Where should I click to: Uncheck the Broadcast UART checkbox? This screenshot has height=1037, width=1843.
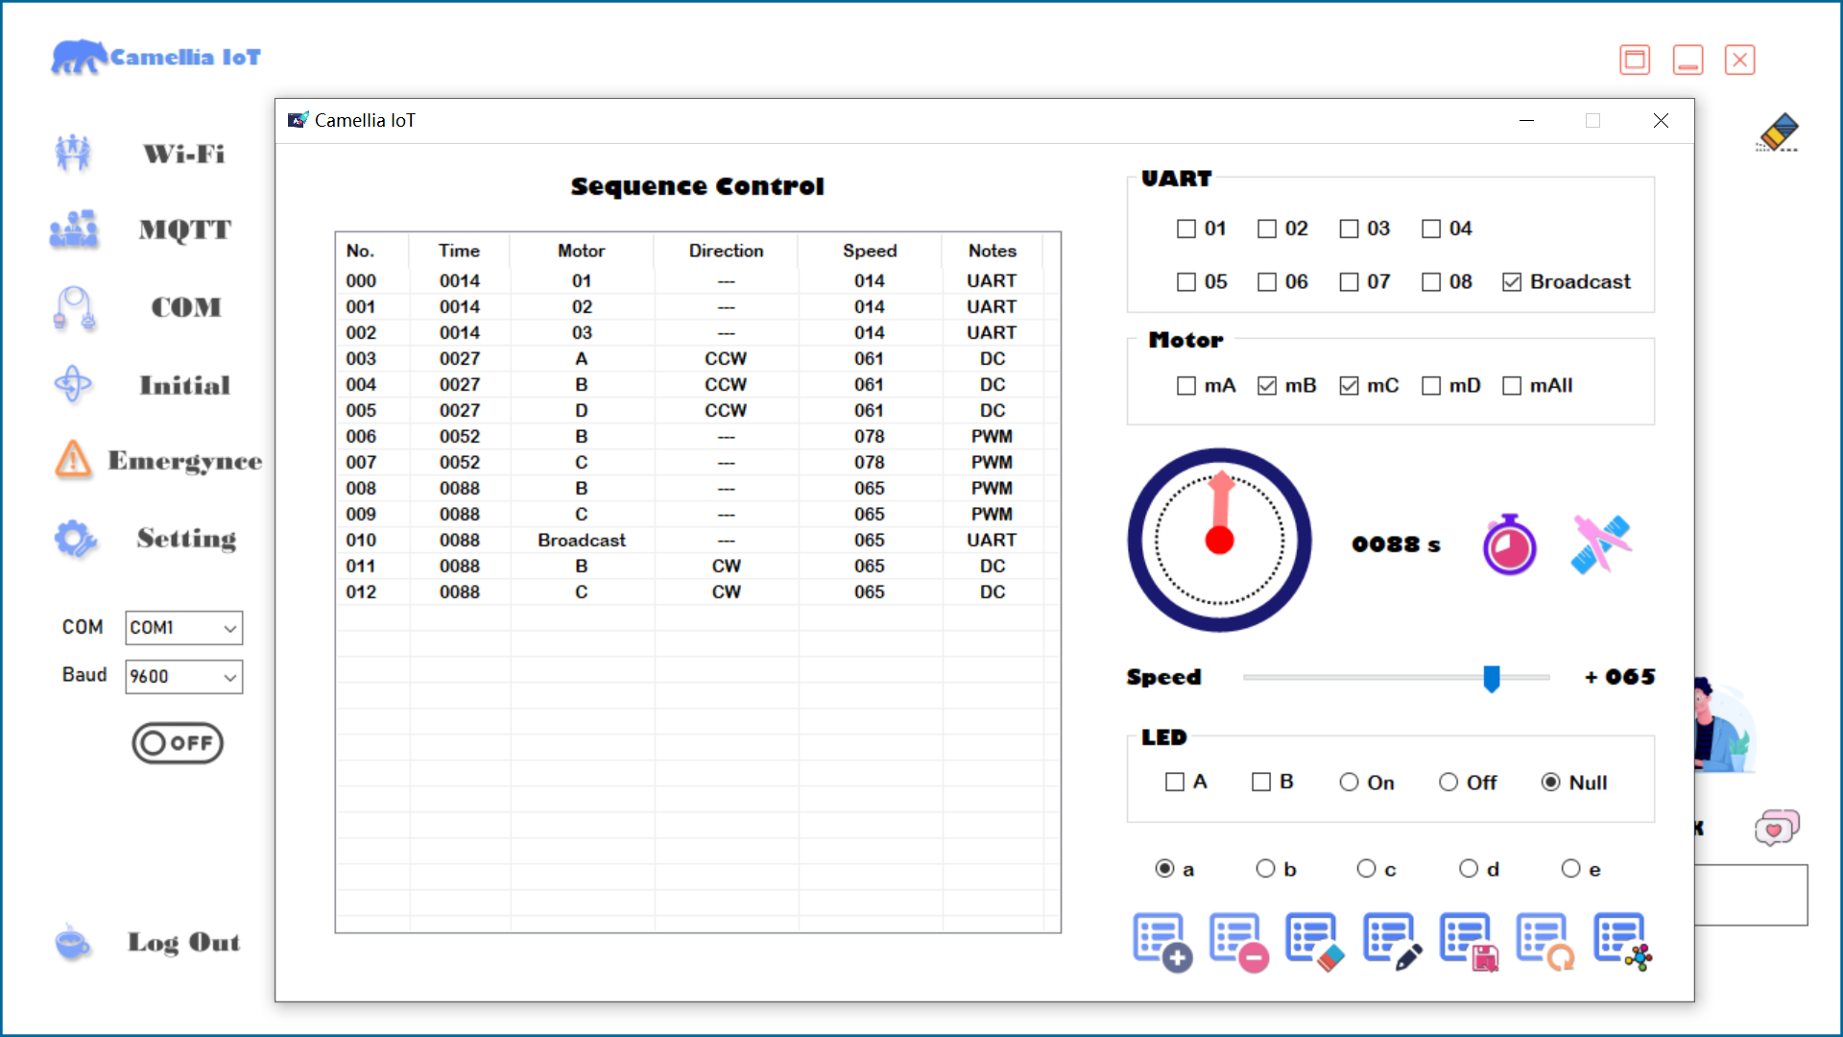[x=1512, y=282]
